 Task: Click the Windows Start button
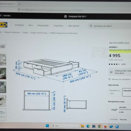coord(47,126)
